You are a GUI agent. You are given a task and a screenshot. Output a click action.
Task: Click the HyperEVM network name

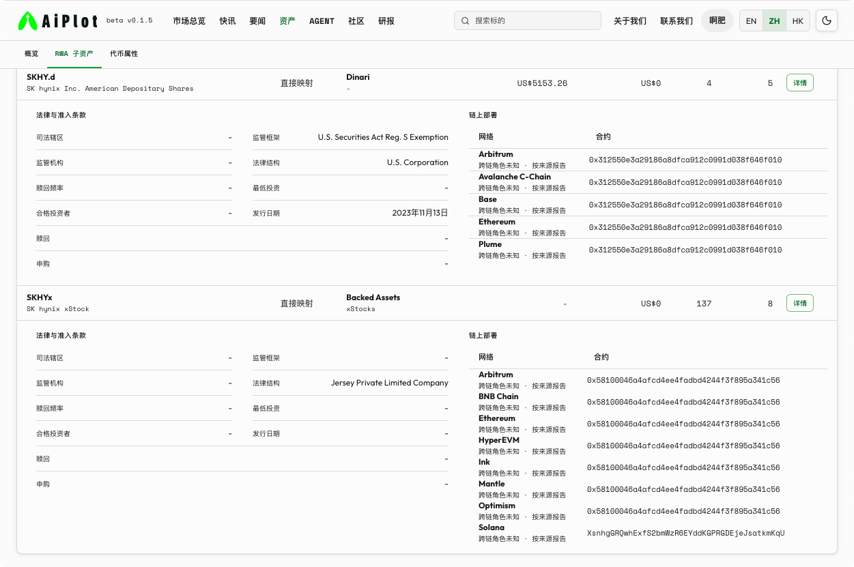tap(499, 440)
